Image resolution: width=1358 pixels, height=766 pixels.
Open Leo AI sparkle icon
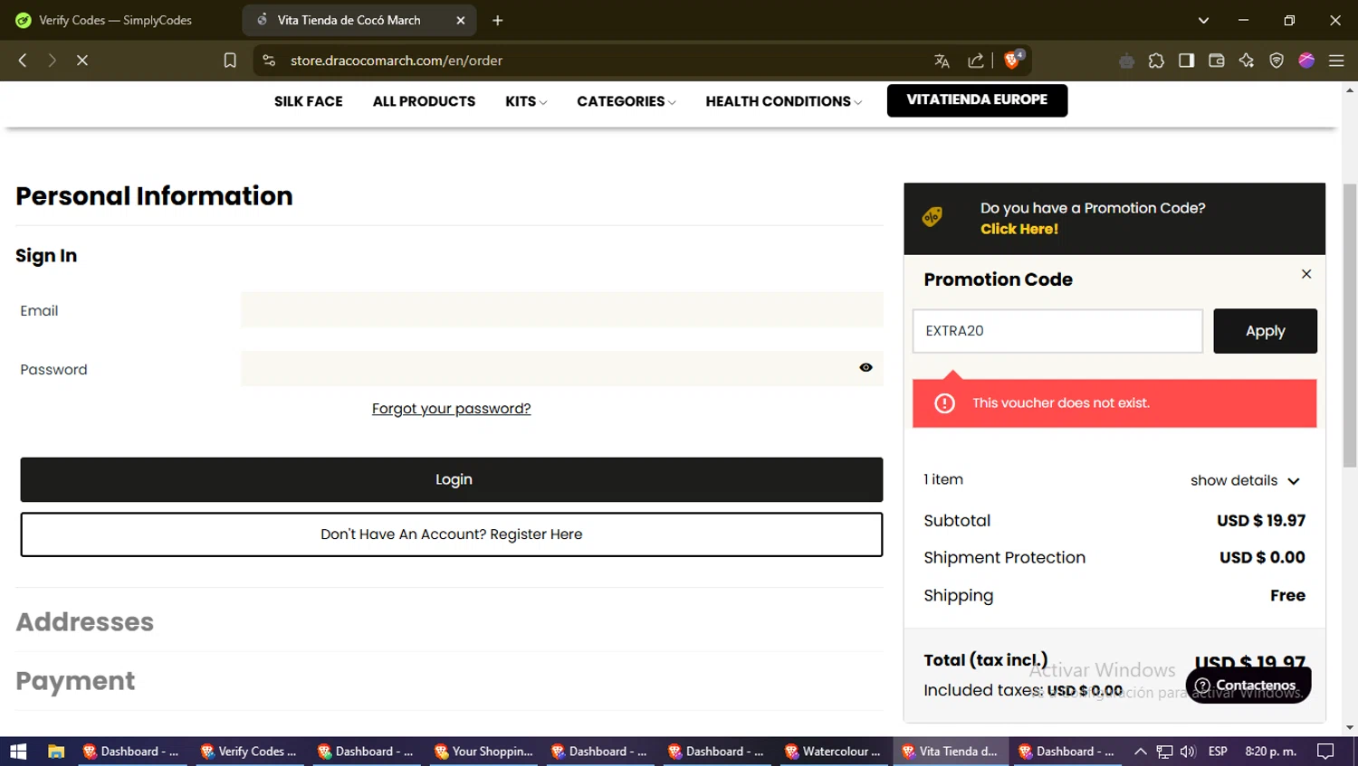[1247, 61]
